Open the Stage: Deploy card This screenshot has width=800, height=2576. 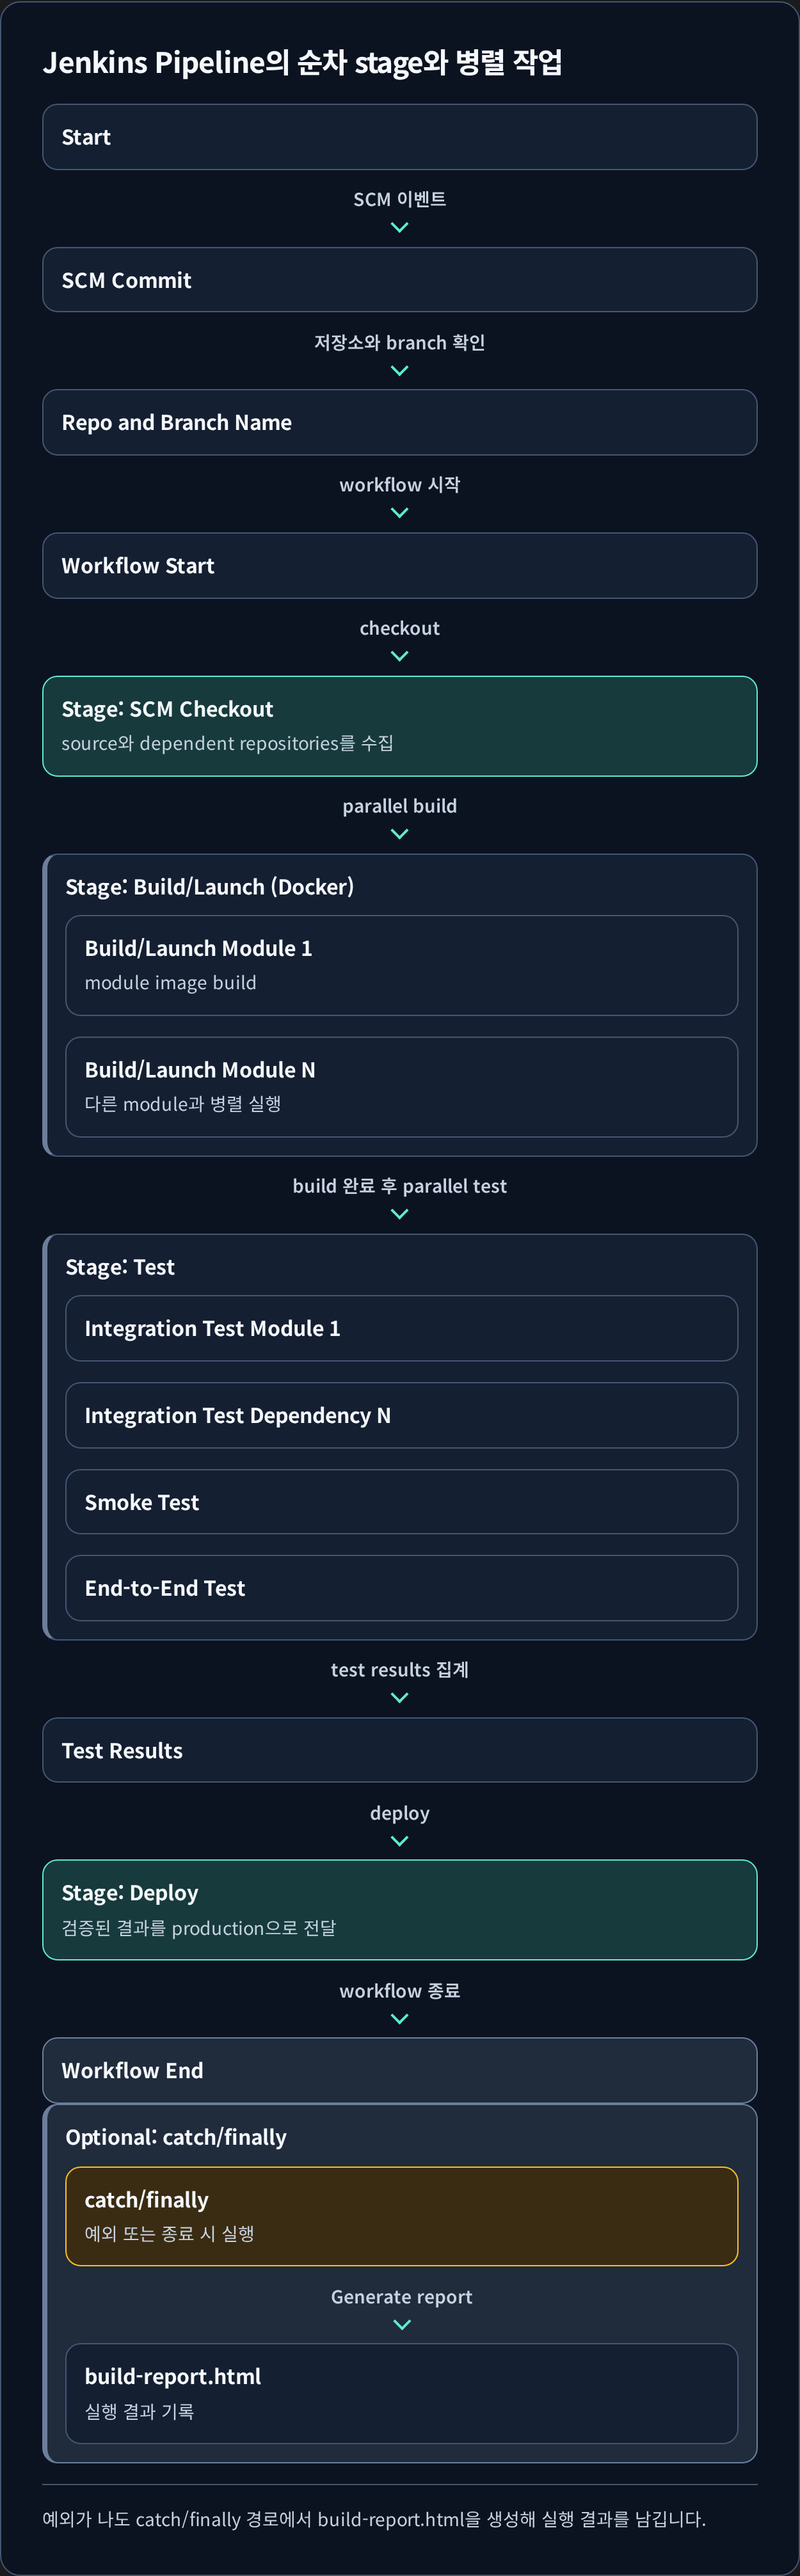click(399, 1910)
